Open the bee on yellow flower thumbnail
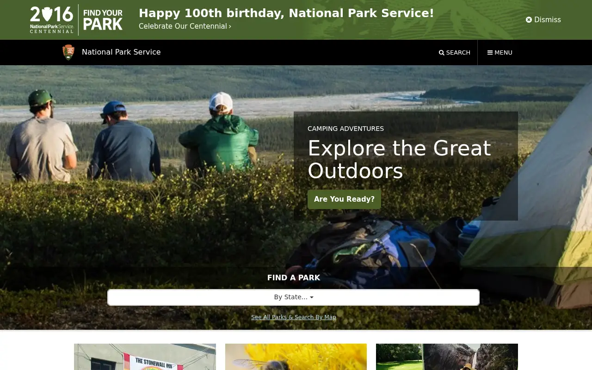This screenshot has height=370, width=592. [x=296, y=357]
